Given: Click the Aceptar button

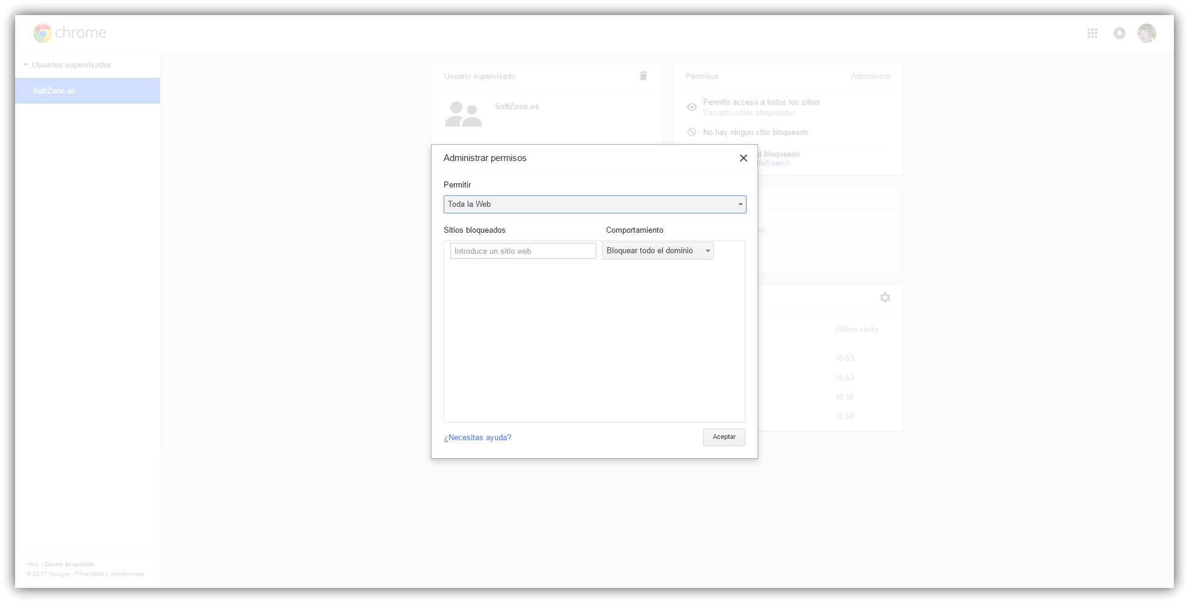Looking at the screenshot, I should (x=724, y=437).
